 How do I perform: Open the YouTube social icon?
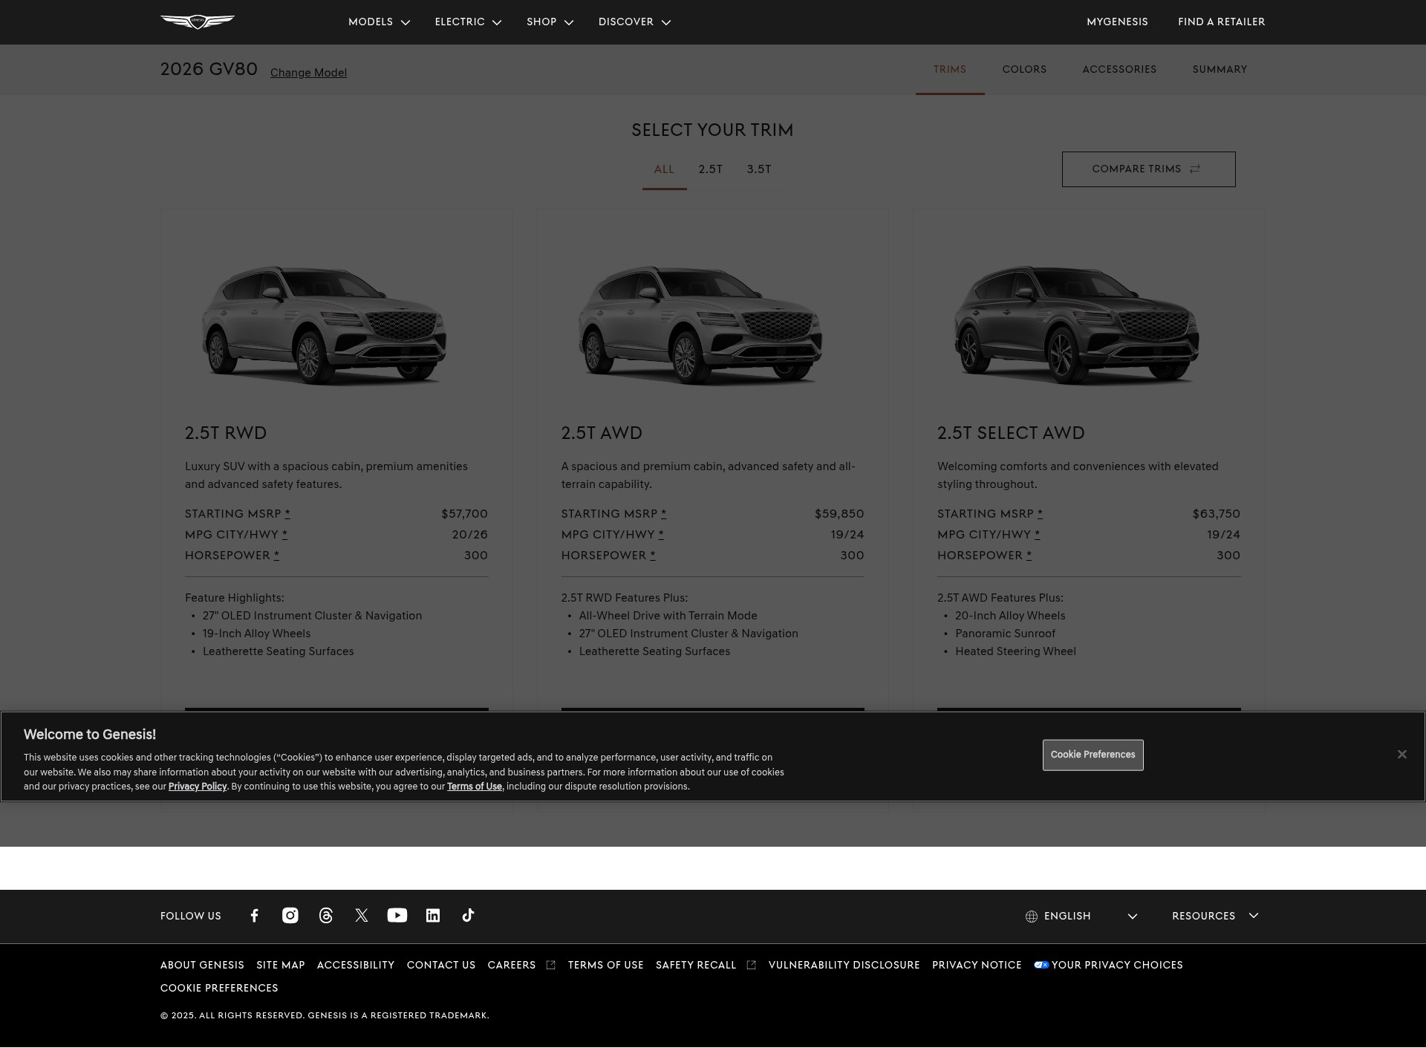(x=397, y=916)
